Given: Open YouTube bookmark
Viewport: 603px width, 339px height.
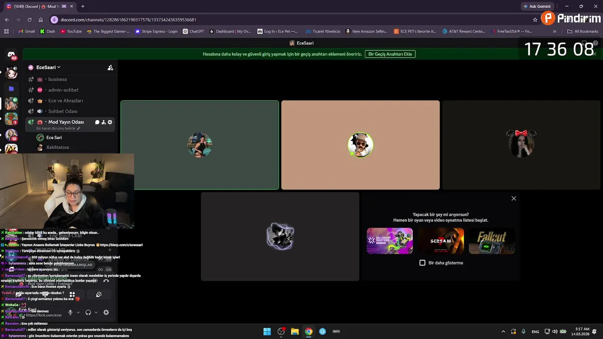Looking at the screenshot, I should tap(71, 32).
